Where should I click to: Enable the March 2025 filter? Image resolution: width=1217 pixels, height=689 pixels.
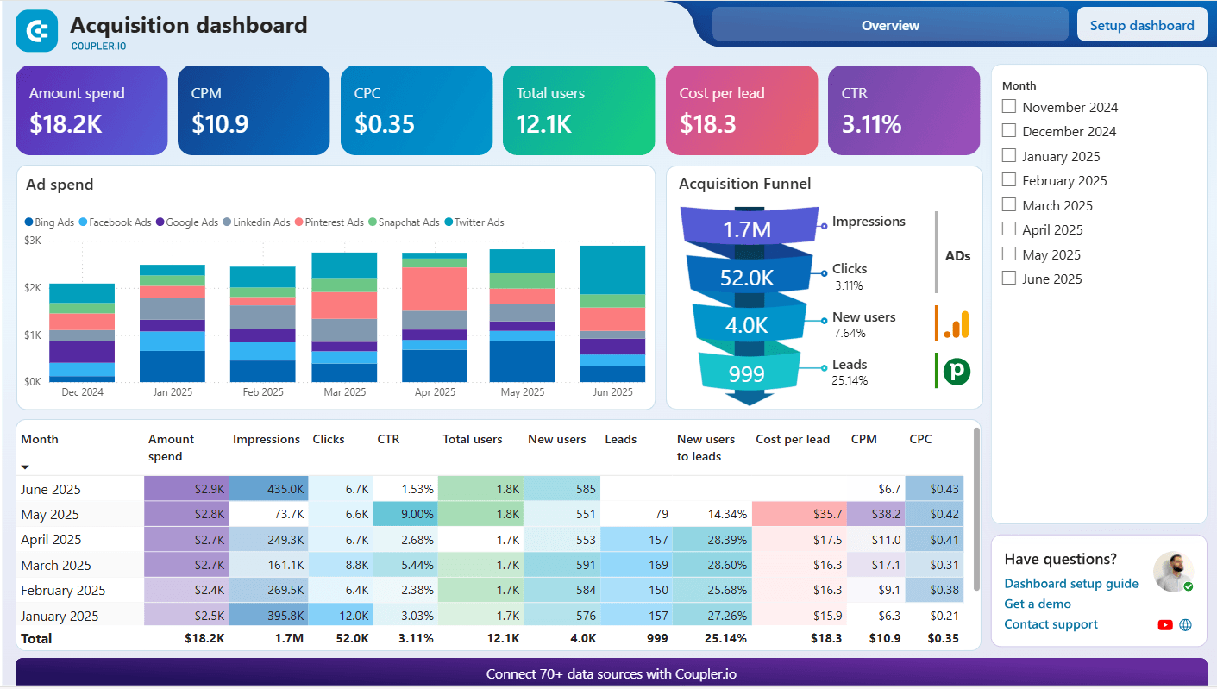[1008, 205]
